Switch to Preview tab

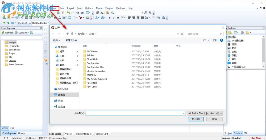[68, 134]
